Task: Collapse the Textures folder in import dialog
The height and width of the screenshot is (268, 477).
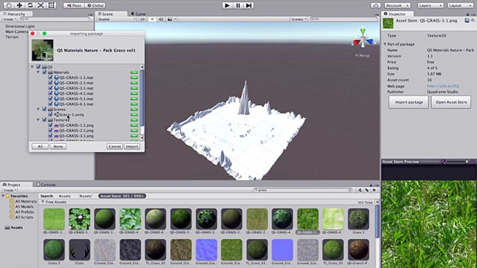Action: pos(38,120)
